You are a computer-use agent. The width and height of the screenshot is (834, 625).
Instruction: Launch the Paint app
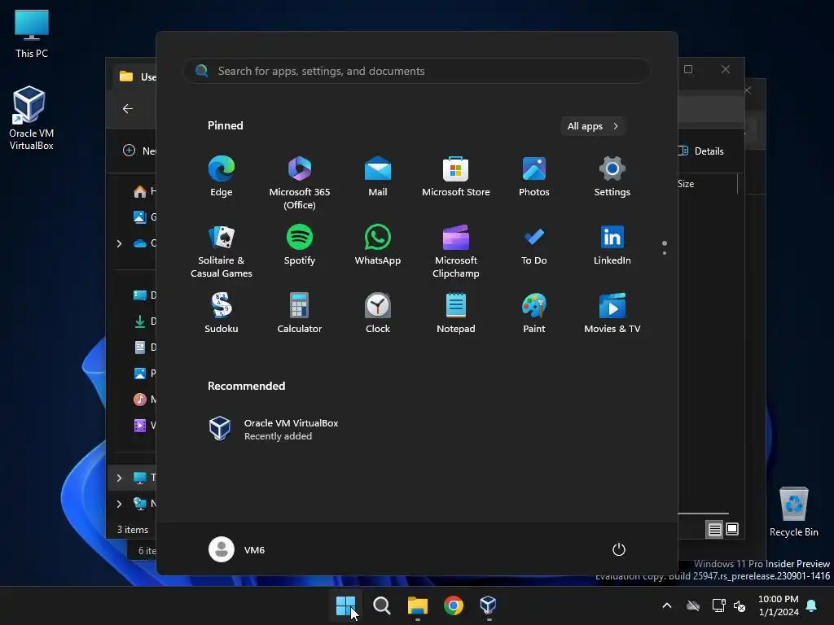[x=534, y=313]
